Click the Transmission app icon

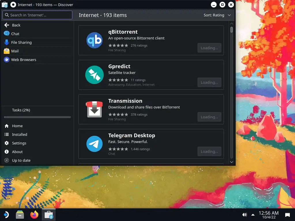coord(94,109)
